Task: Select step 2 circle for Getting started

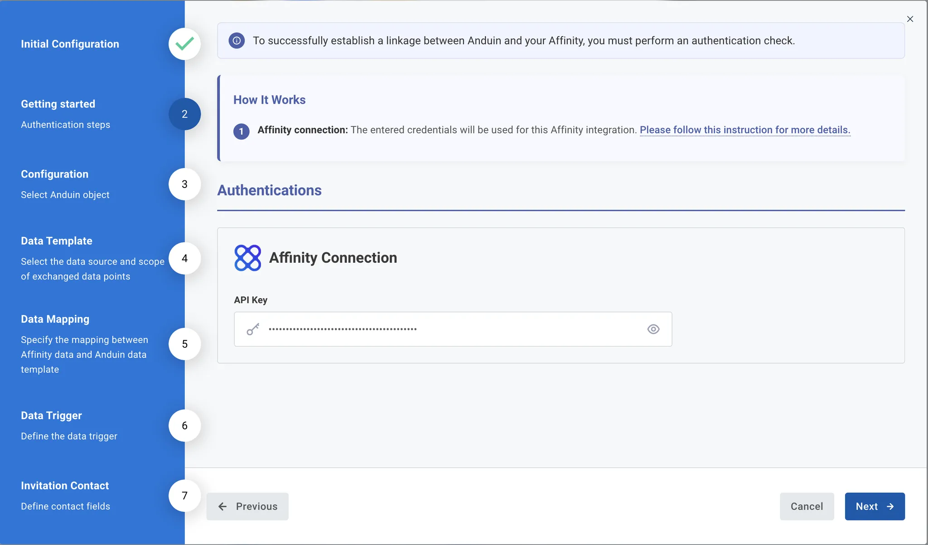Action: pyautogui.click(x=184, y=114)
